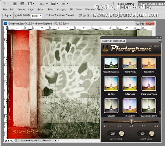Open the Photogram panel options menu icon
This screenshot has width=165, height=146.
(159, 41)
